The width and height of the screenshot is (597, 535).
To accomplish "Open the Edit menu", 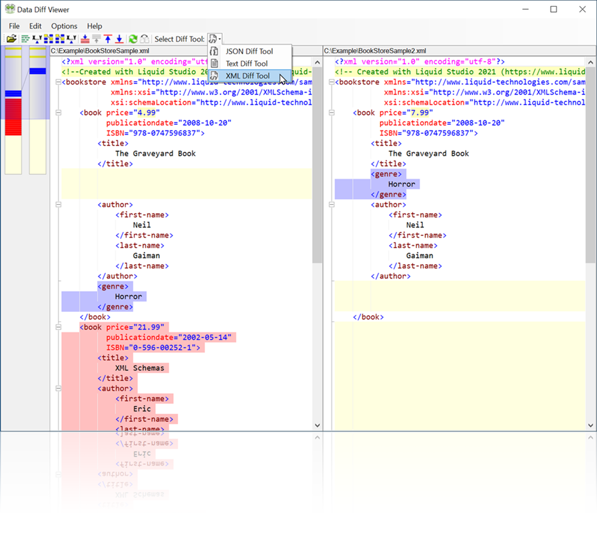I will [35, 26].
